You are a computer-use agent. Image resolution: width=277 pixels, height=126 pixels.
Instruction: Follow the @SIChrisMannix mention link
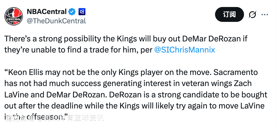click(184, 50)
